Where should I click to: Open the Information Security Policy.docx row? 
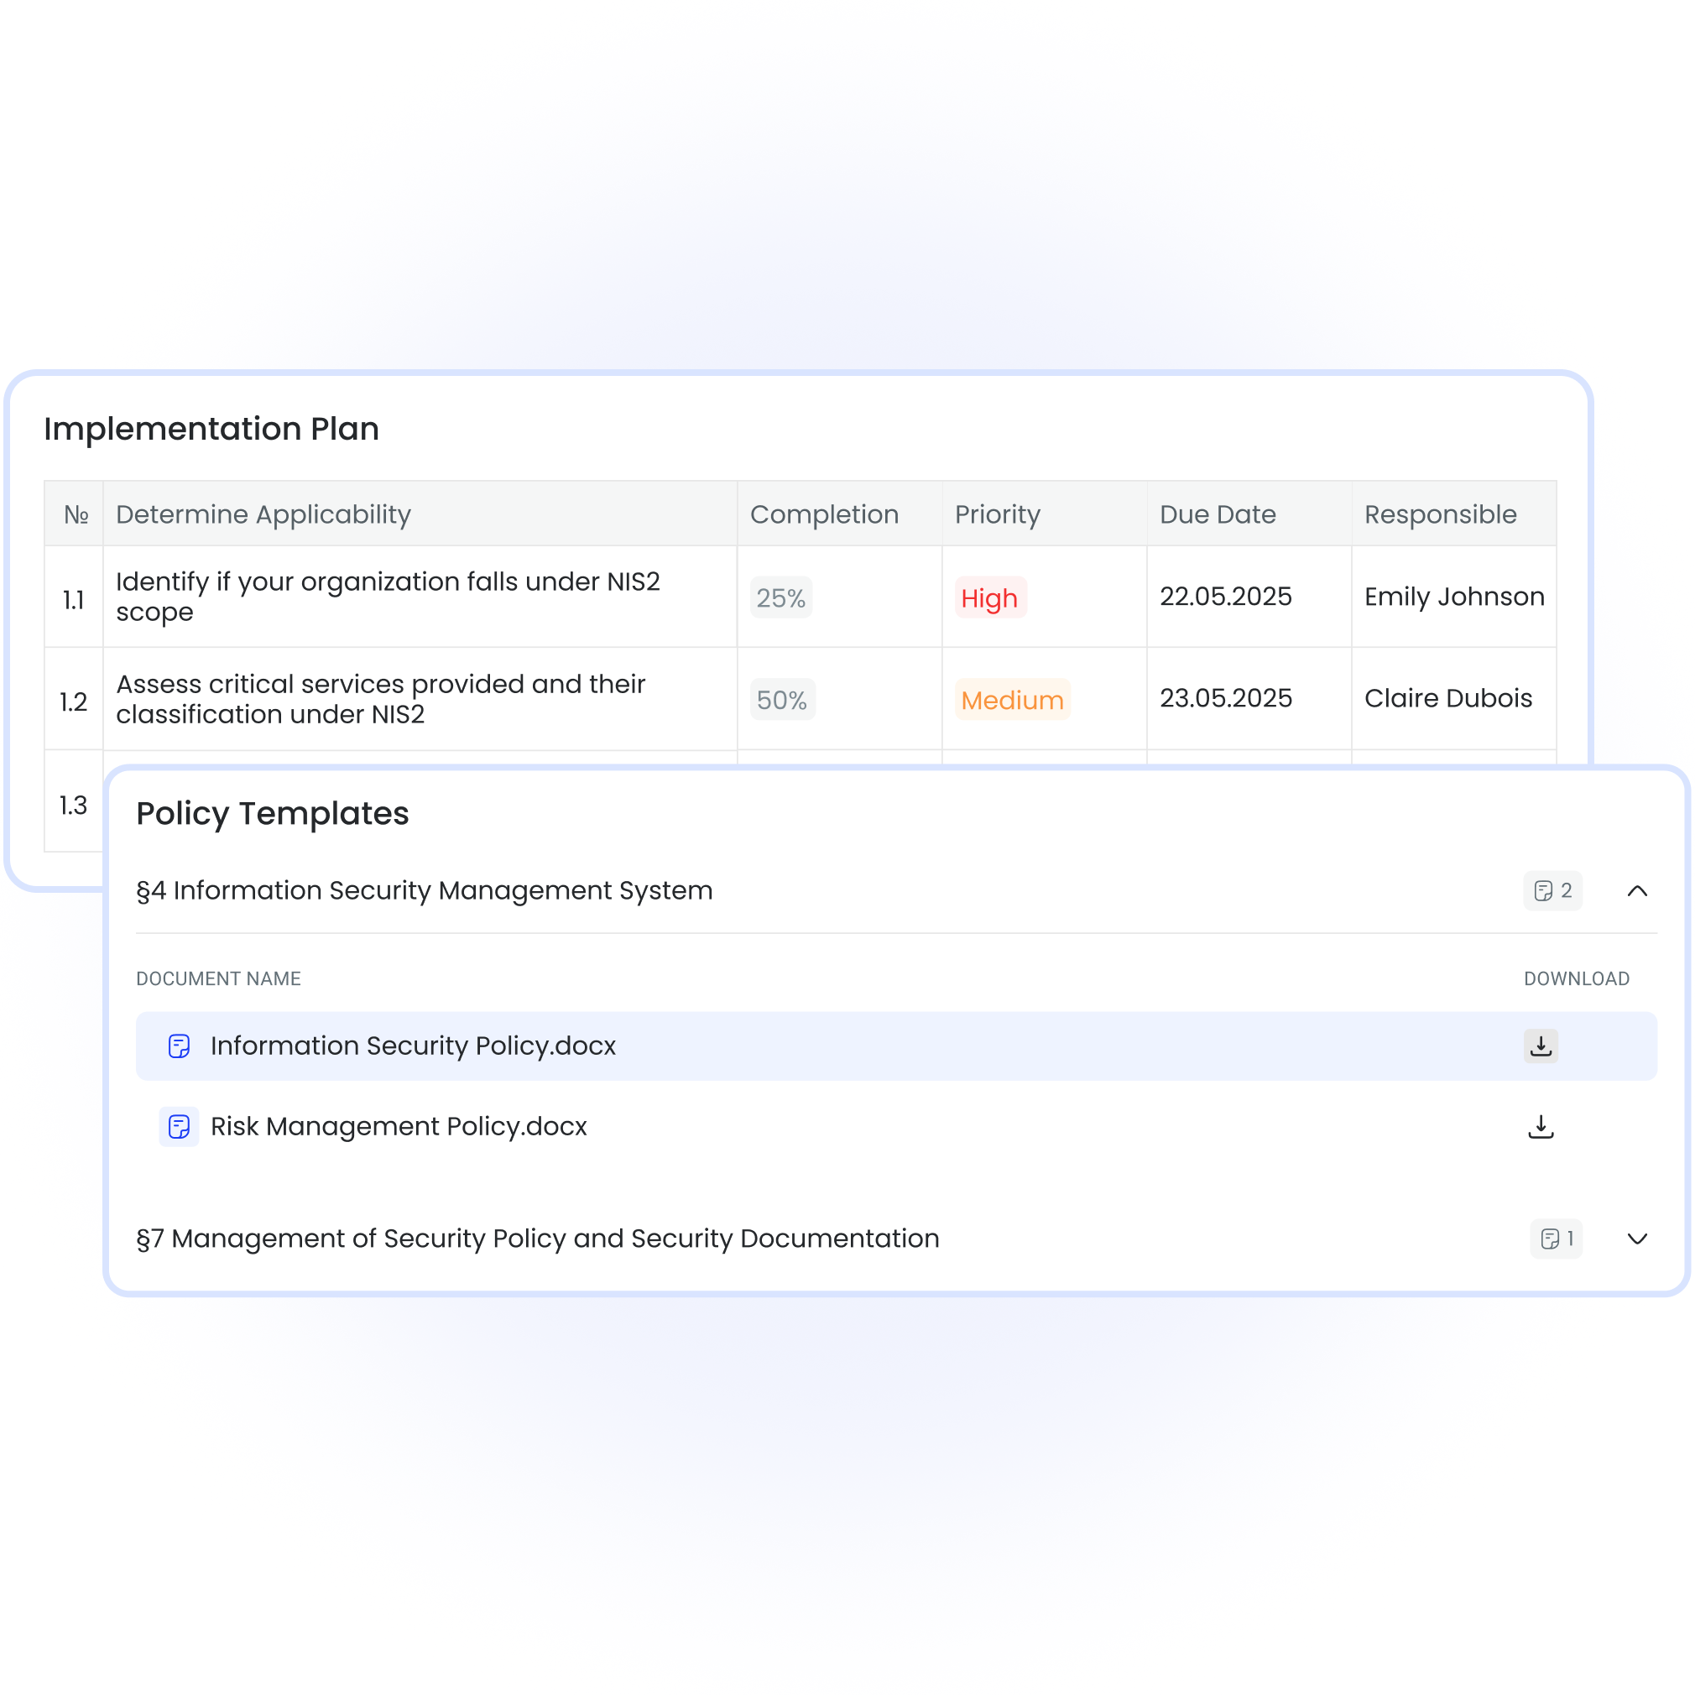point(897,1046)
